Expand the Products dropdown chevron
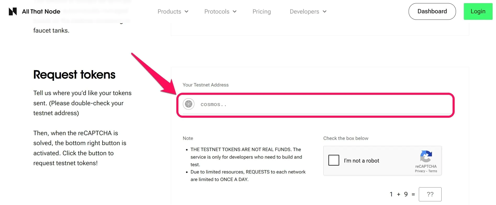496x205 pixels. click(x=187, y=11)
